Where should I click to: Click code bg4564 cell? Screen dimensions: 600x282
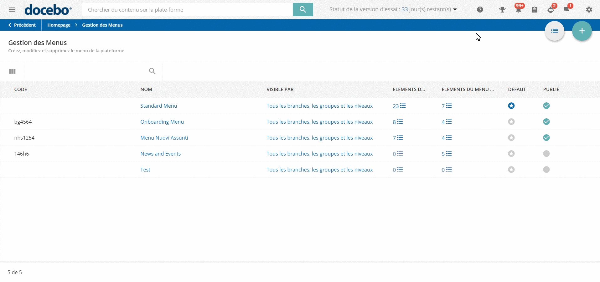pos(23,122)
